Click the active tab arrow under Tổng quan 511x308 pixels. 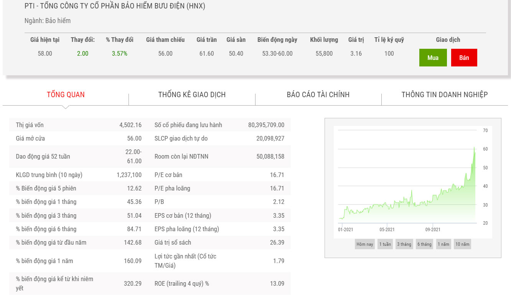(x=66, y=107)
